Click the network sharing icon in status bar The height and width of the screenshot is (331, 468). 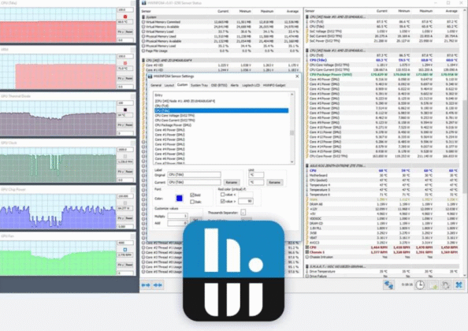(x=388, y=285)
